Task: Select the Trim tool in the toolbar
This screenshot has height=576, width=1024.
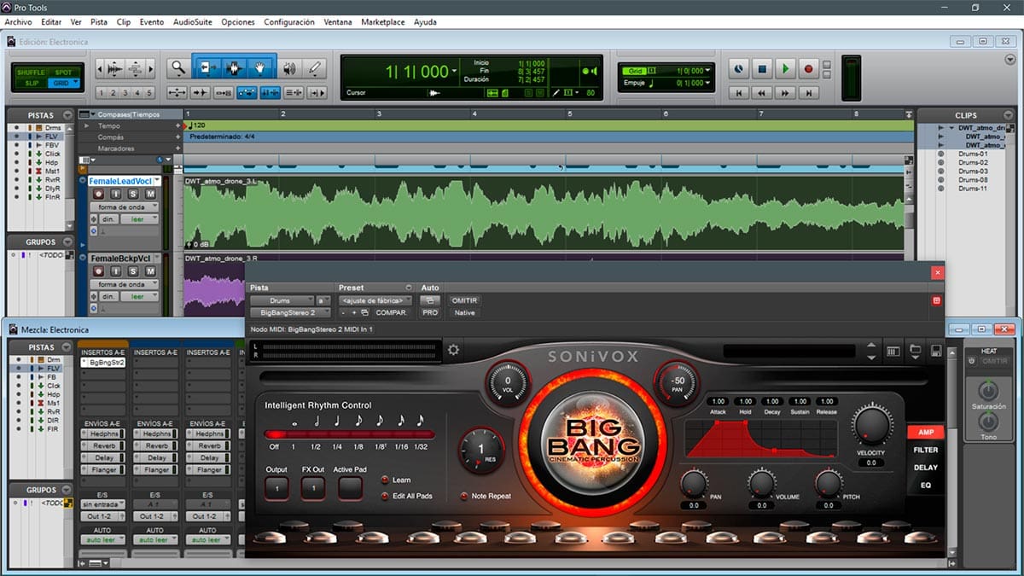Action: (208, 67)
